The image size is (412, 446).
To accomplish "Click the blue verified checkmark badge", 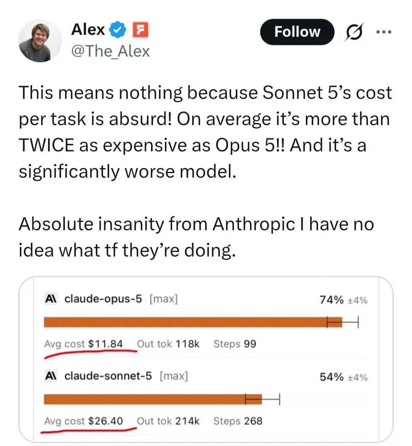I will tap(118, 30).
